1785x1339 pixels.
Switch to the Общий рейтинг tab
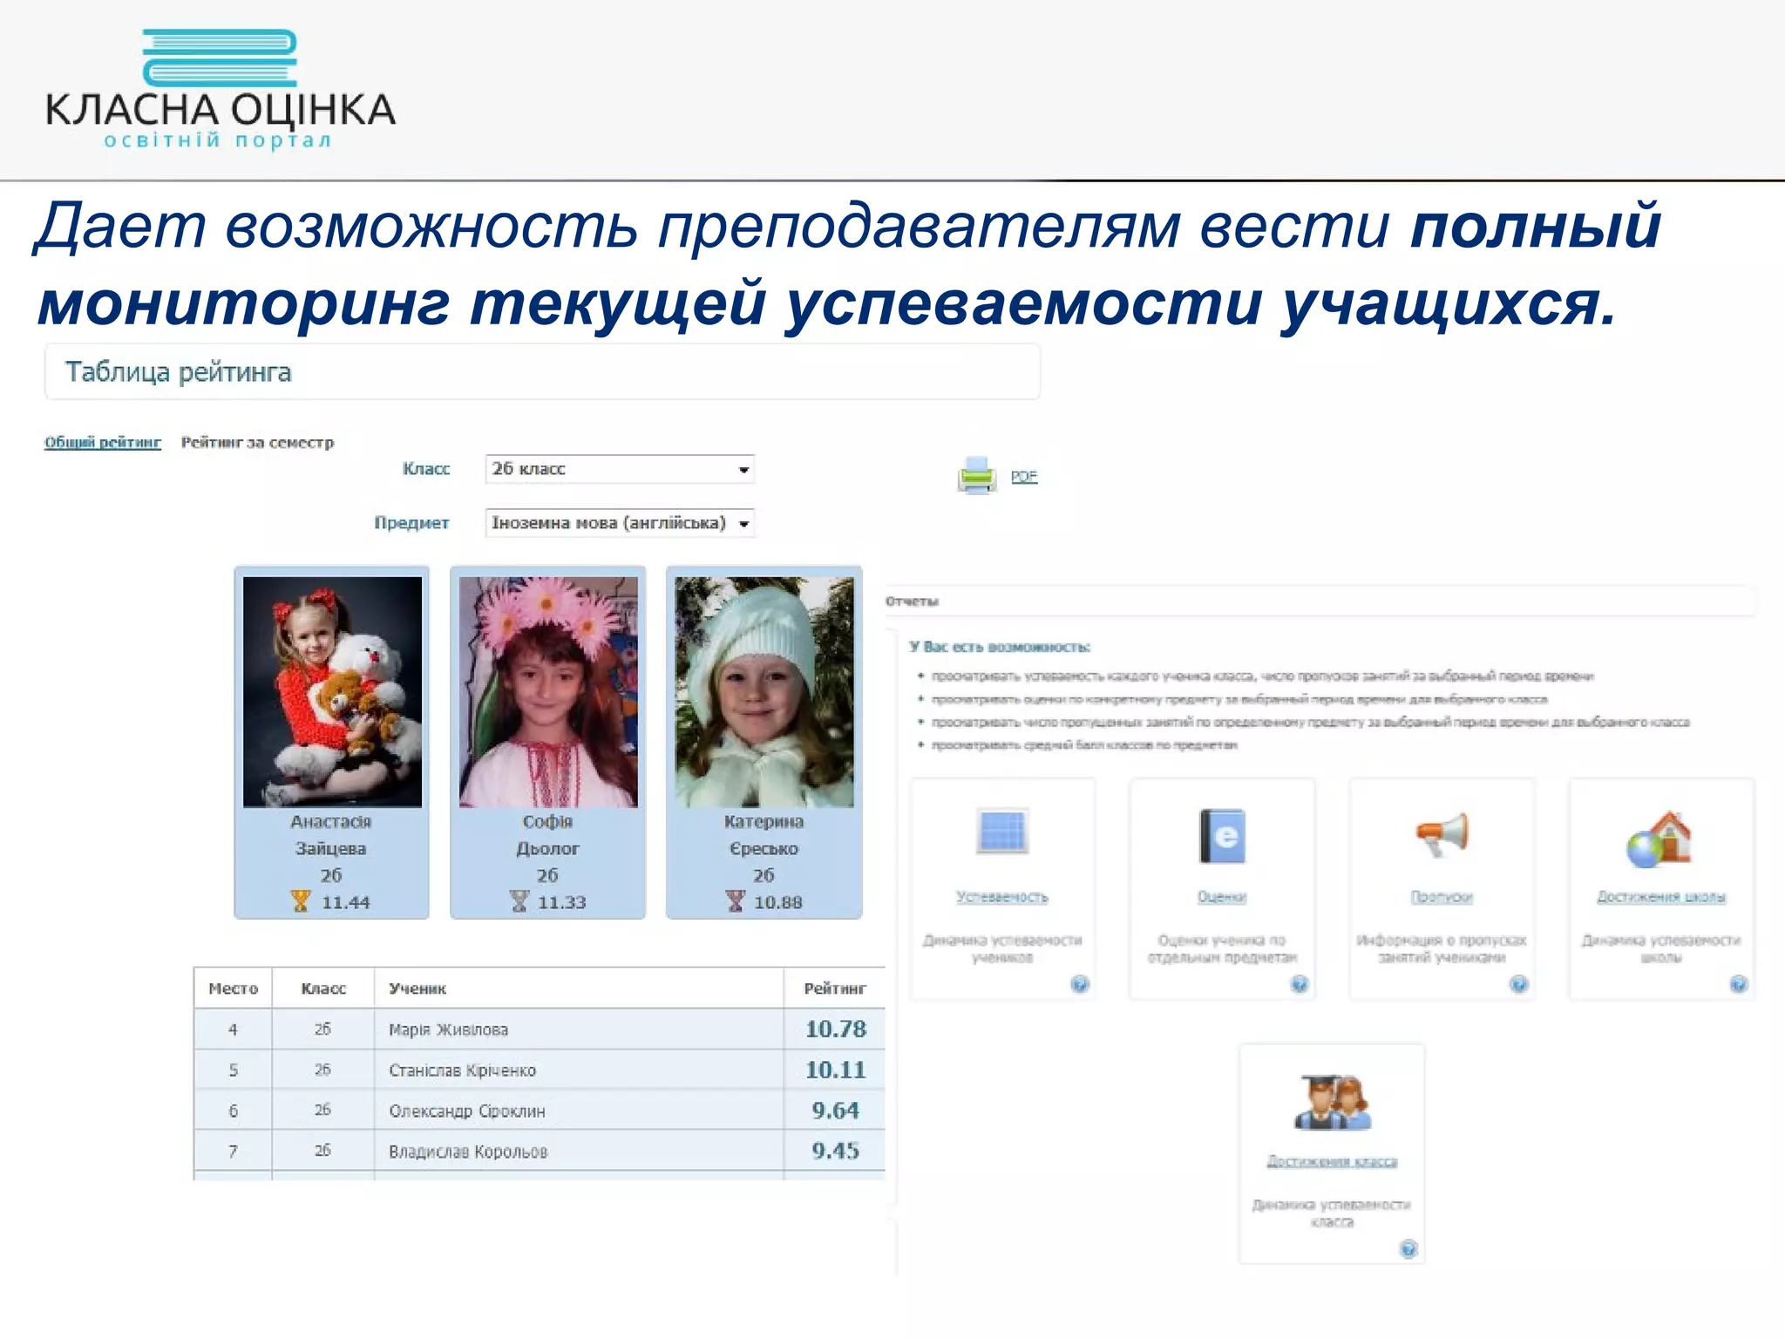[x=103, y=442]
